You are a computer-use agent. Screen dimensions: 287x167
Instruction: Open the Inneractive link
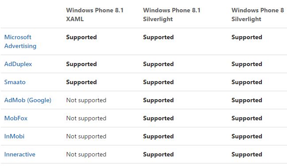click(x=20, y=154)
